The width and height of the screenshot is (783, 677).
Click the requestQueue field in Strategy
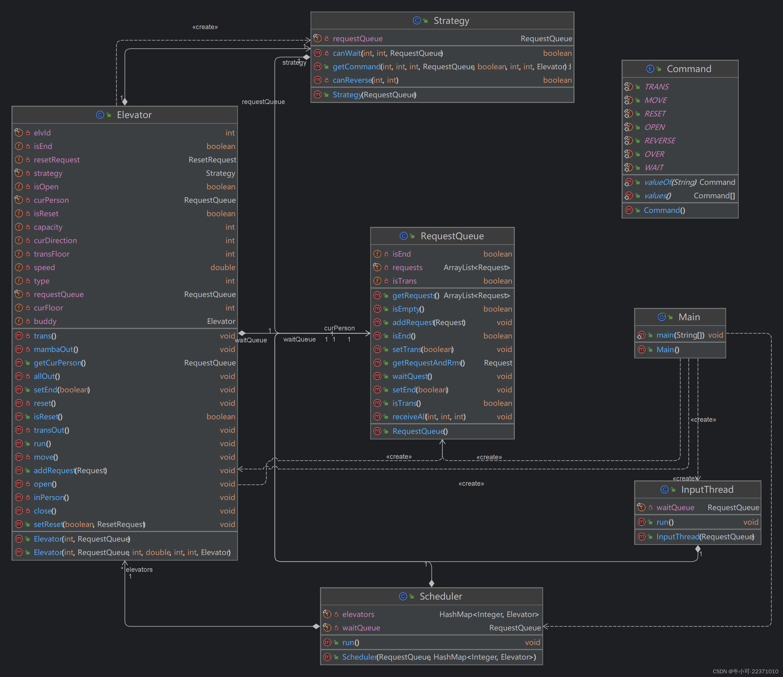pos(442,39)
